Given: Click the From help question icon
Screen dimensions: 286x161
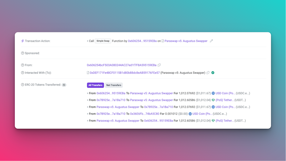Looking at the screenshot, I should [x=23, y=65].
